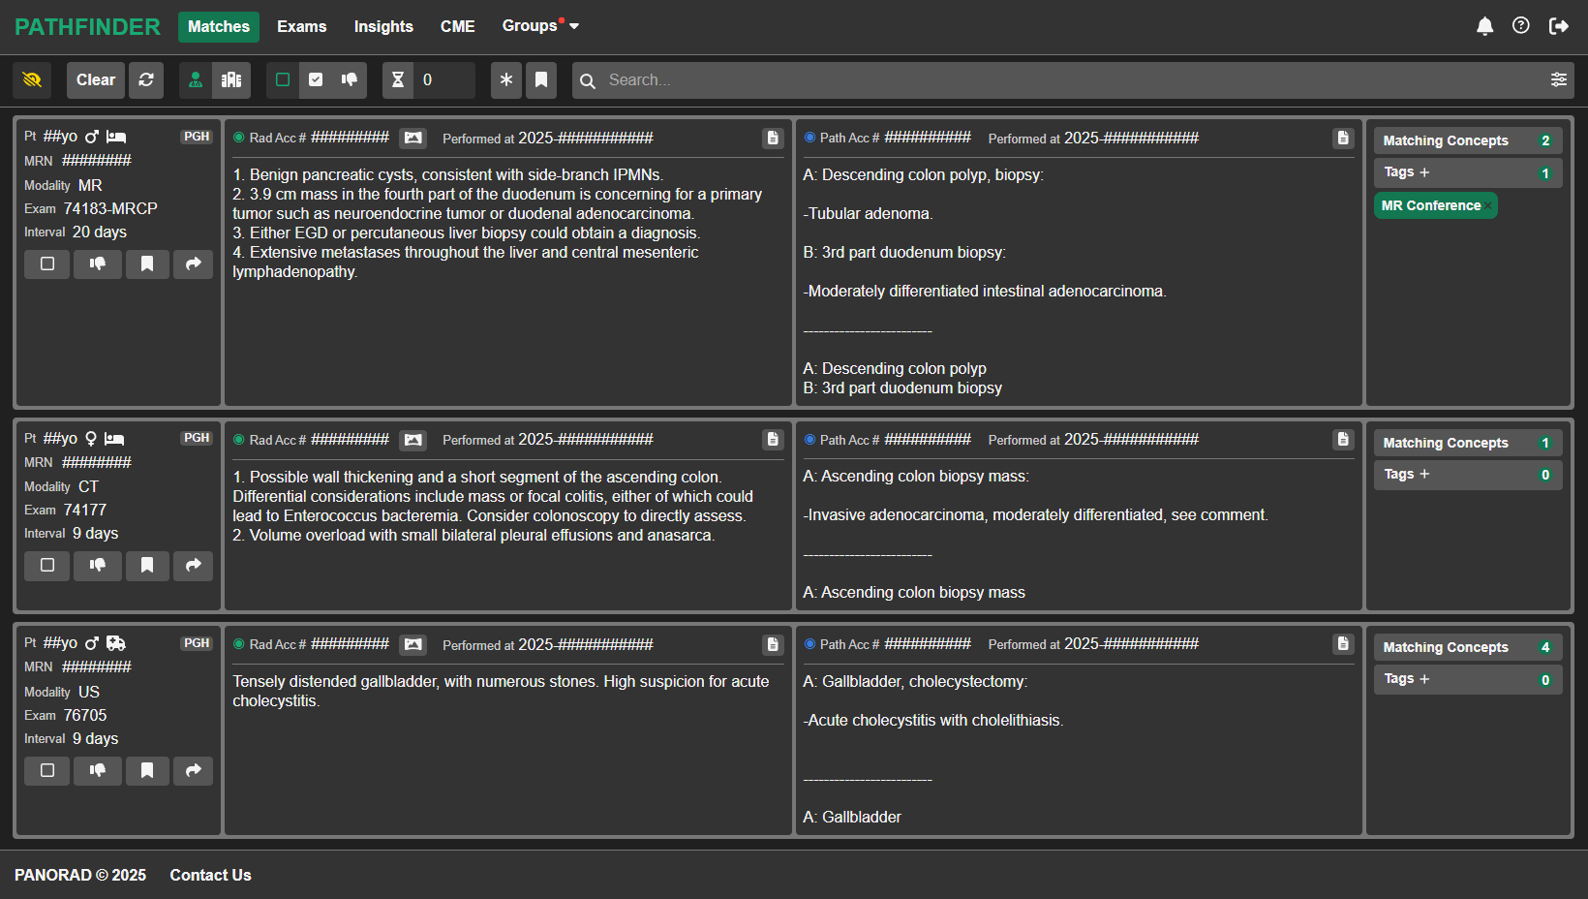Thumbs-down the US 76705 case
Viewport: 1588px width, 899px height.
[x=98, y=771]
